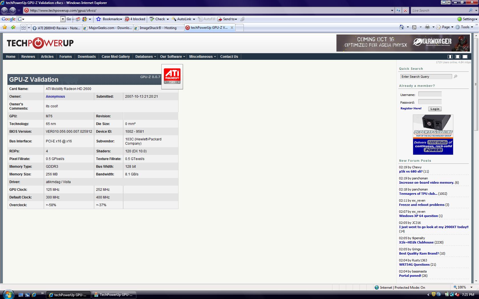Click the Google toolbar Go button
This screenshot has height=299, width=479.
click(x=69, y=19)
